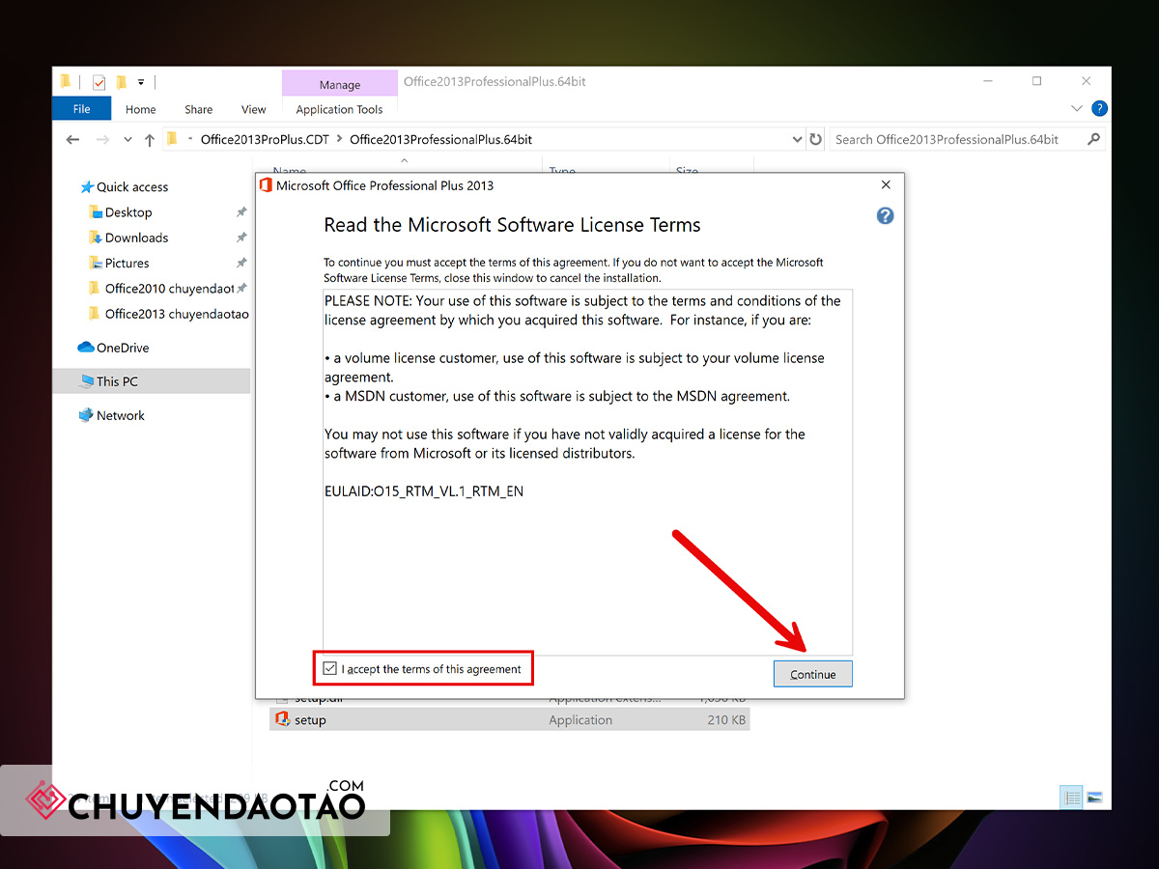The height and width of the screenshot is (869, 1159).
Task: Open recent locations dropdown arrow
Action: 127,140
